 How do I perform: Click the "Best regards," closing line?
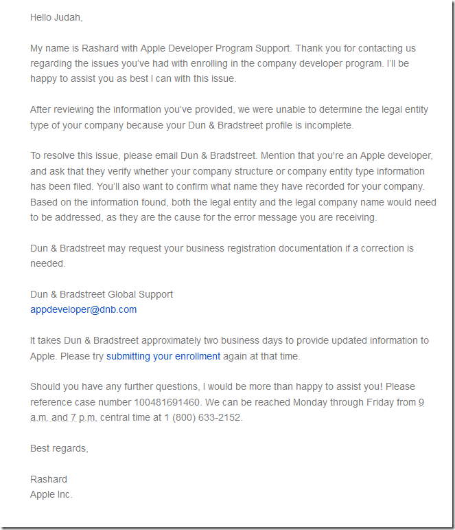[59, 448]
